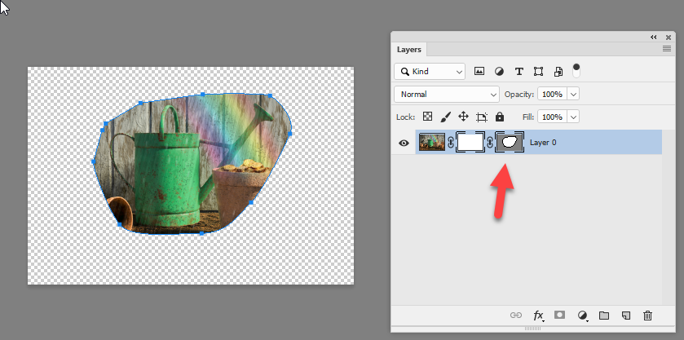Prevent artboard auto-nesting lock icon
This screenshot has height=340, width=684.
pyautogui.click(x=482, y=117)
